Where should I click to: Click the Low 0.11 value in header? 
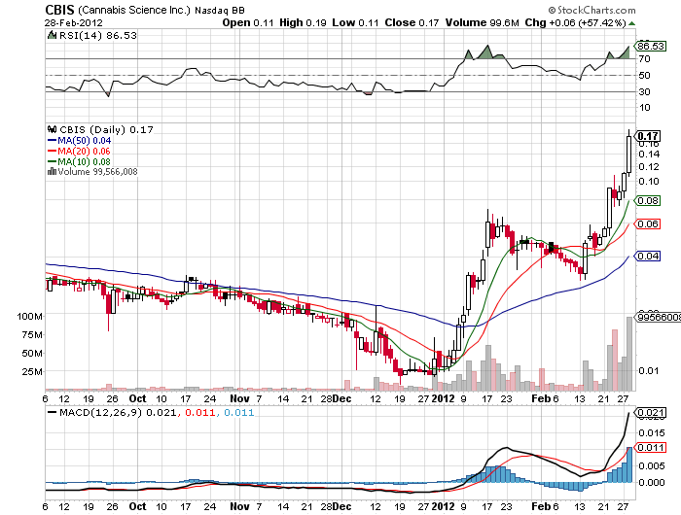click(355, 22)
